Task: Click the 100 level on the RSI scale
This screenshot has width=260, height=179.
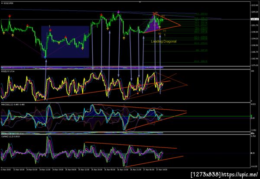Action: pyautogui.click(x=252, y=71)
